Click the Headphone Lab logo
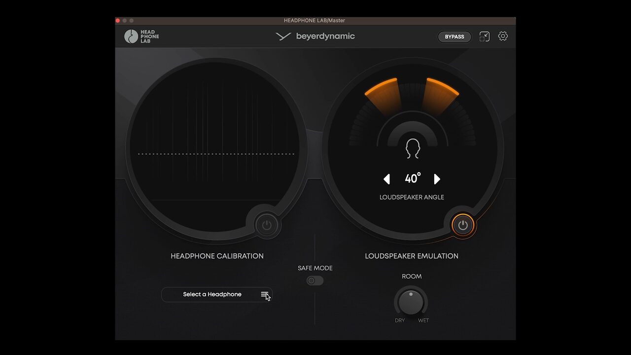Screen dimensions: 631x355 click(141, 36)
